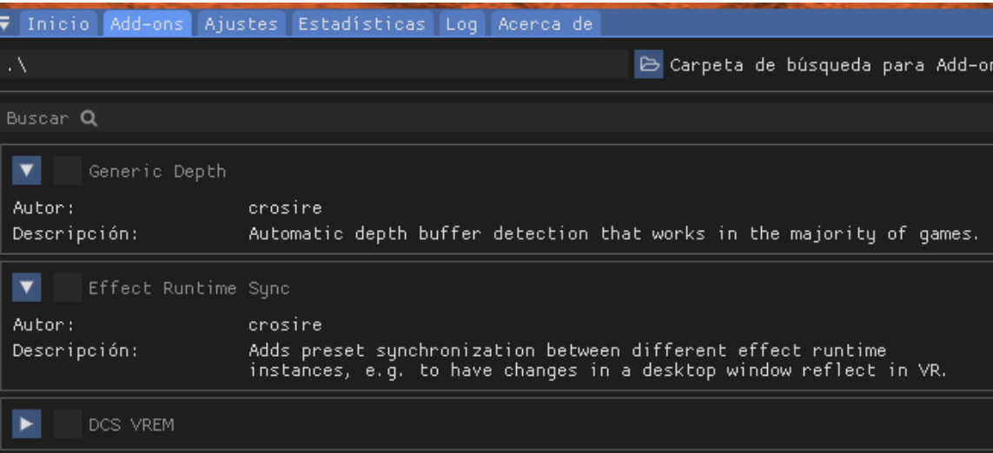Toggle the Effect Runtime Sync checkbox
This screenshot has height=453, width=993.
point(67,288)
